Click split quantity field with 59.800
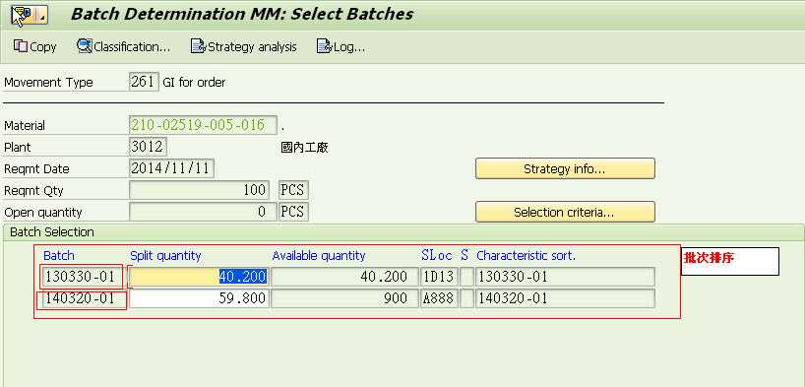The image size is (805, 387). (x=199, y=298)
